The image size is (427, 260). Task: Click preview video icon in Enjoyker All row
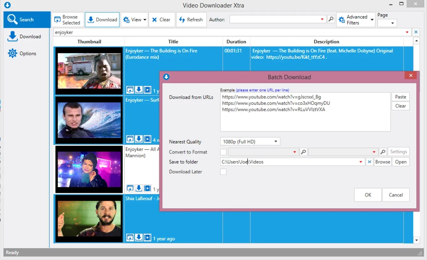pos(147,188)
